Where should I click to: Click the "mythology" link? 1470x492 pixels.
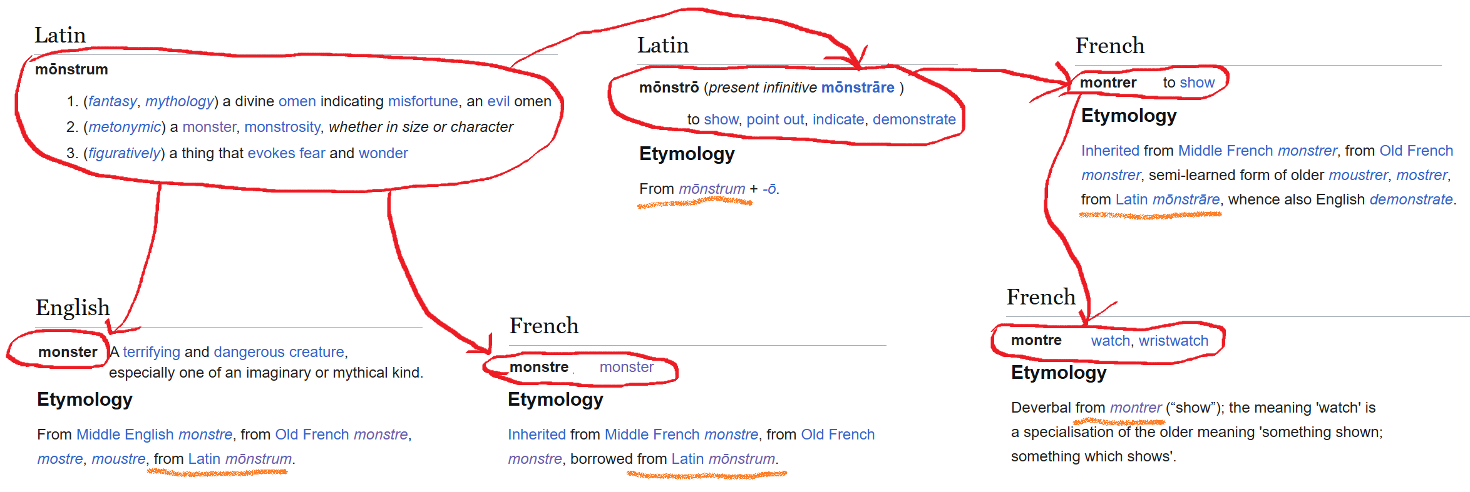click(x=180, y=101)
